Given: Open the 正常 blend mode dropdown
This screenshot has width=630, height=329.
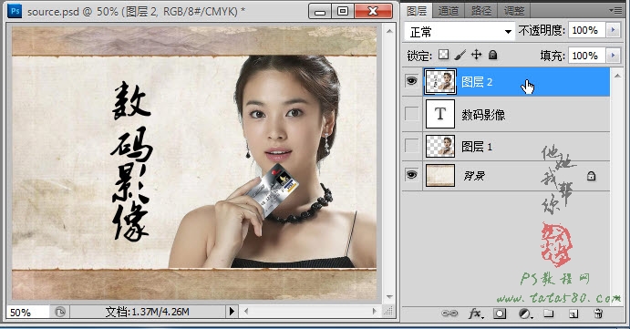Looking at the screenshot, I should coord(460,31).
